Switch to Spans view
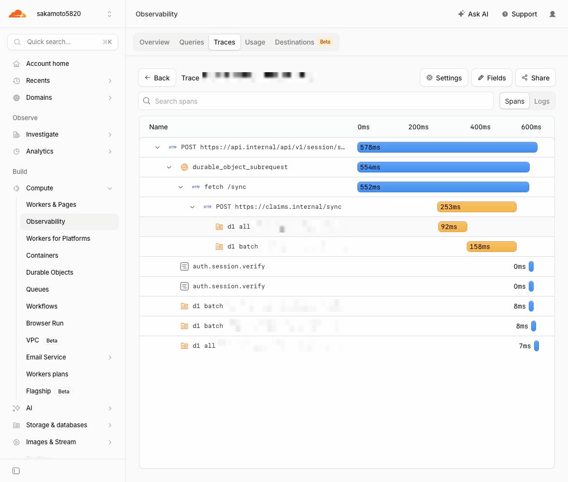 (x=514, y=101)
